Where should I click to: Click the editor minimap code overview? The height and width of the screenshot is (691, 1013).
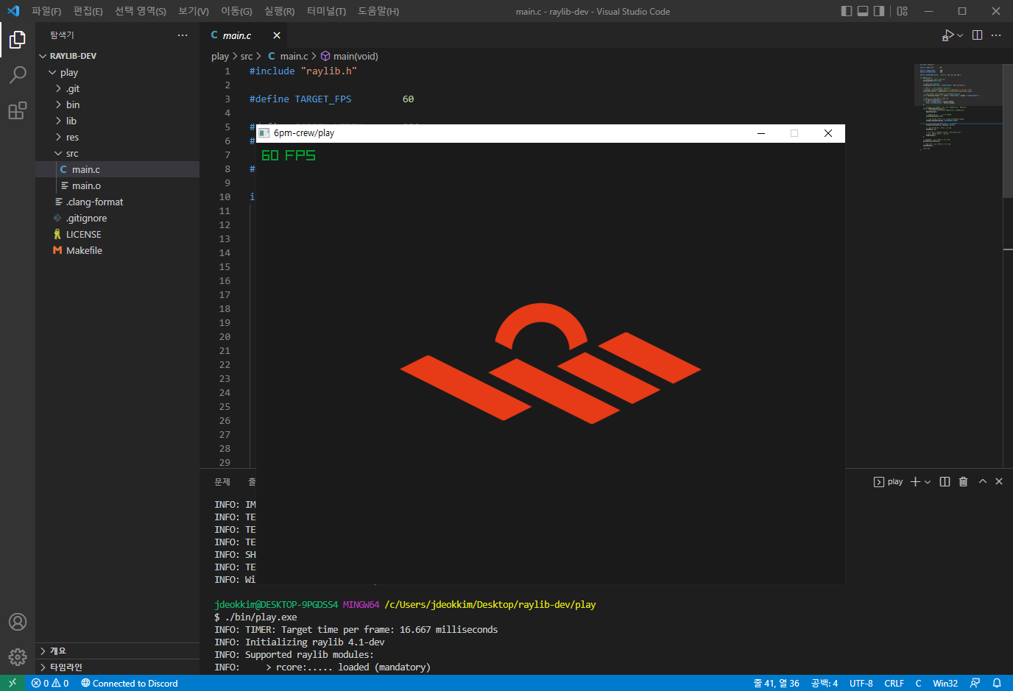958,107
